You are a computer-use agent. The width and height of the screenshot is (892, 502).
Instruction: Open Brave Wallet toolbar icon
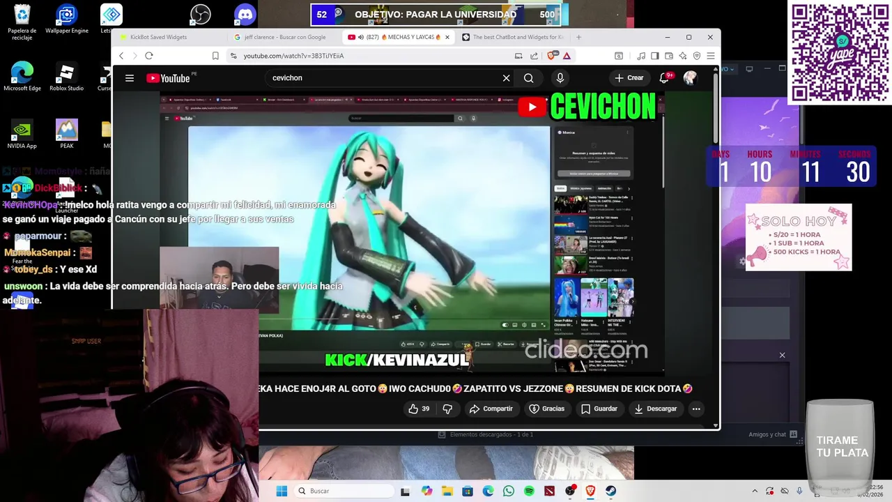click(669, 56)
